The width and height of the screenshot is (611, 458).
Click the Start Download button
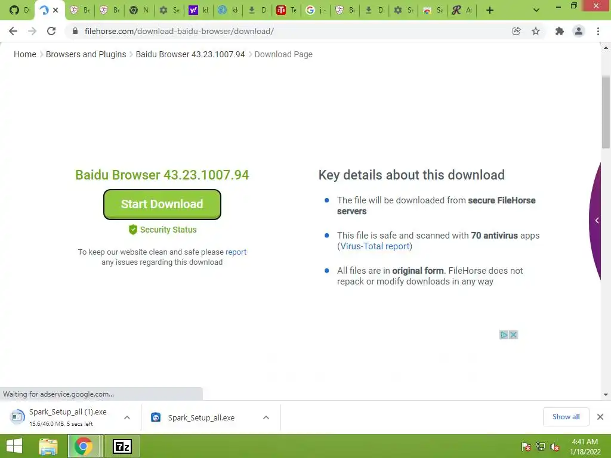coord(162,204)
